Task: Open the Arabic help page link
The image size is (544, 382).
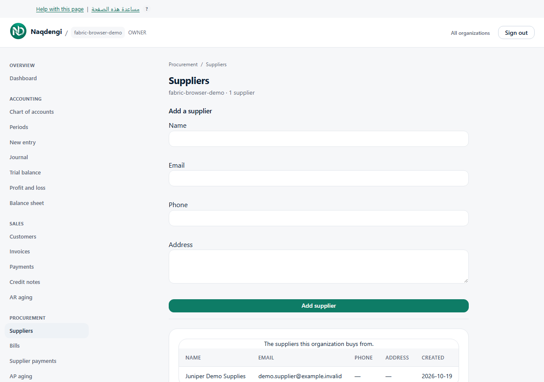Action: pyautogui.click(x=116, y=9)
